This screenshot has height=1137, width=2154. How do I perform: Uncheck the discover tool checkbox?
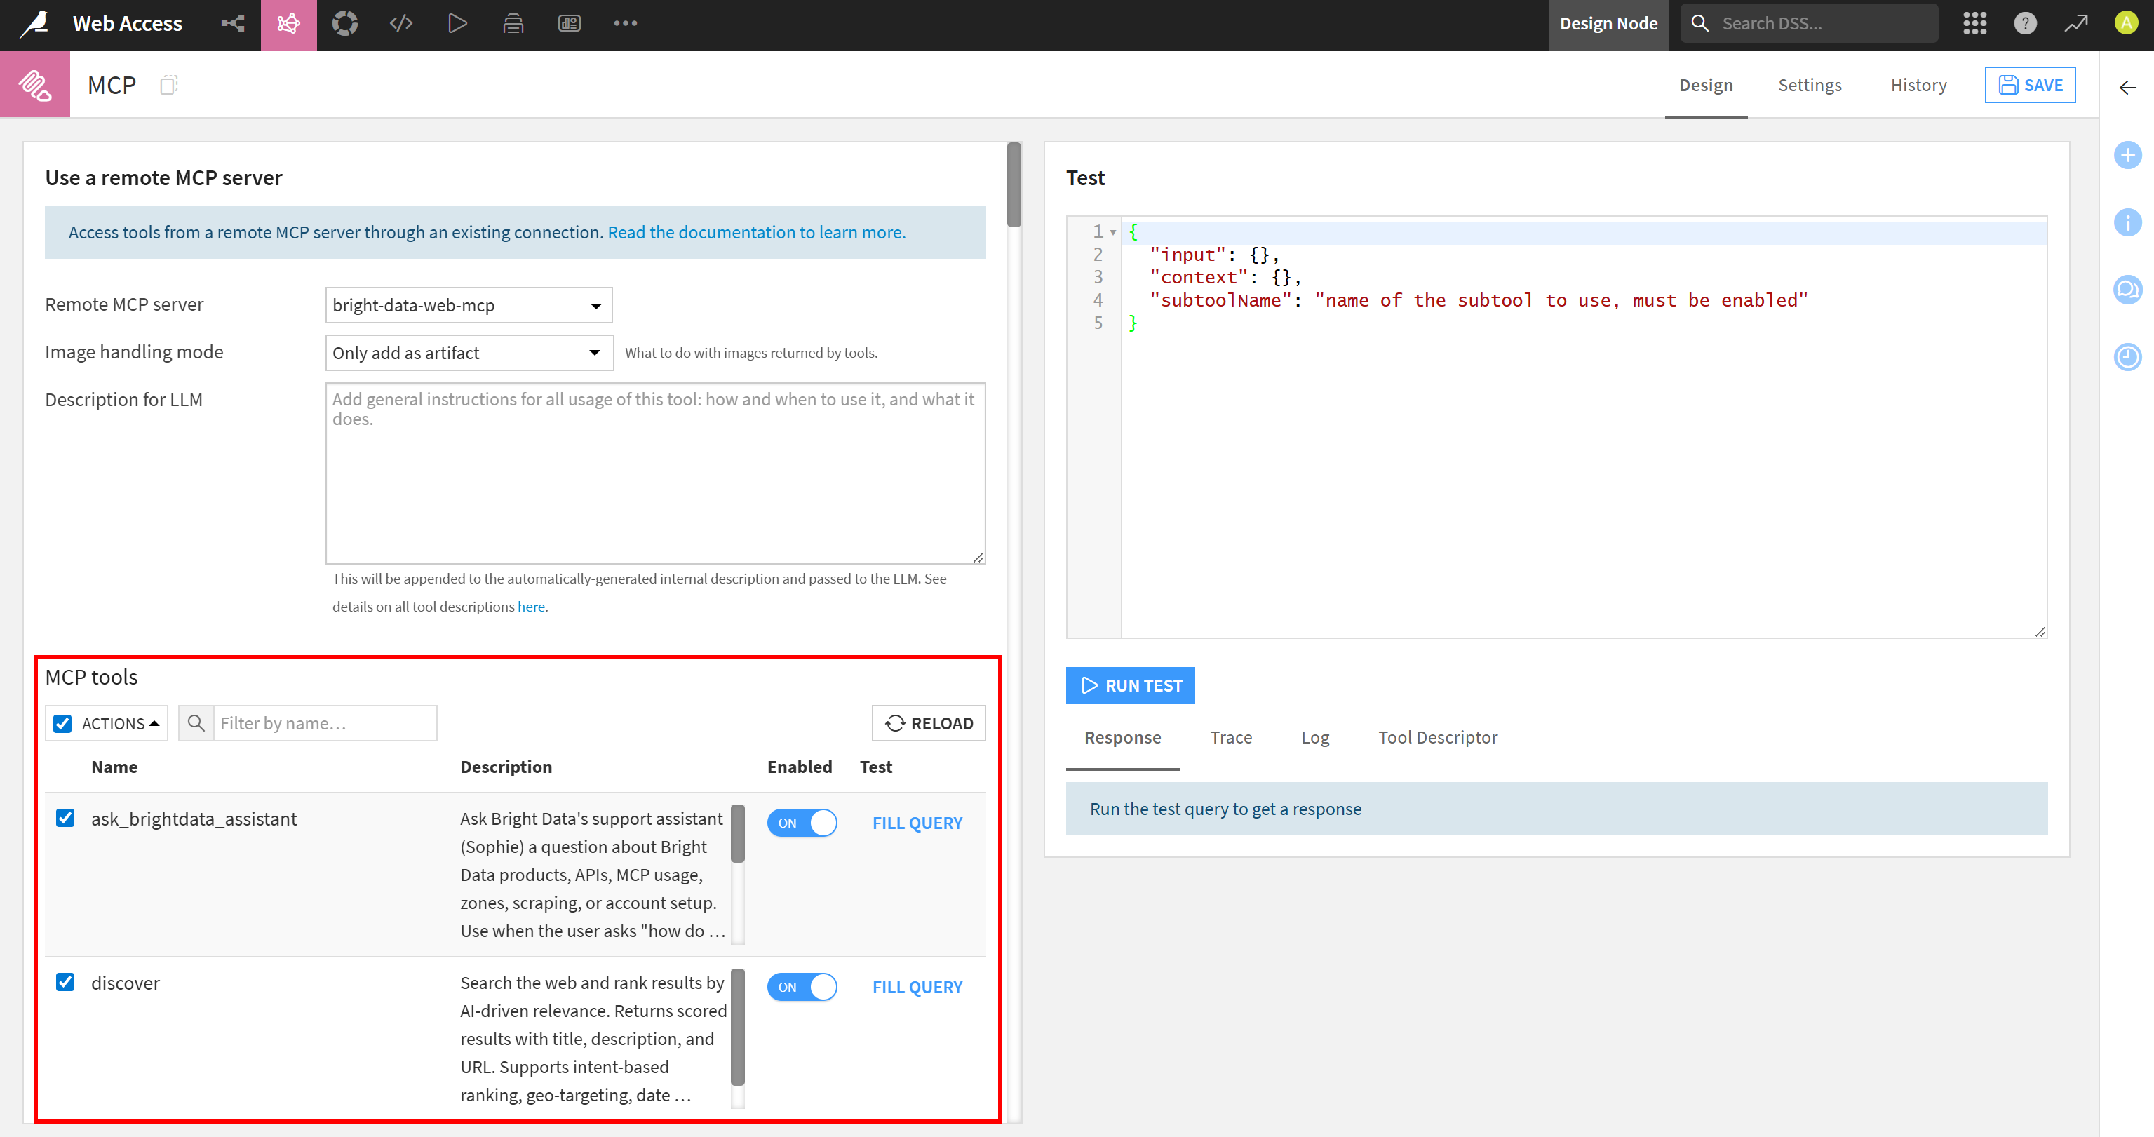tap(65, 981)
